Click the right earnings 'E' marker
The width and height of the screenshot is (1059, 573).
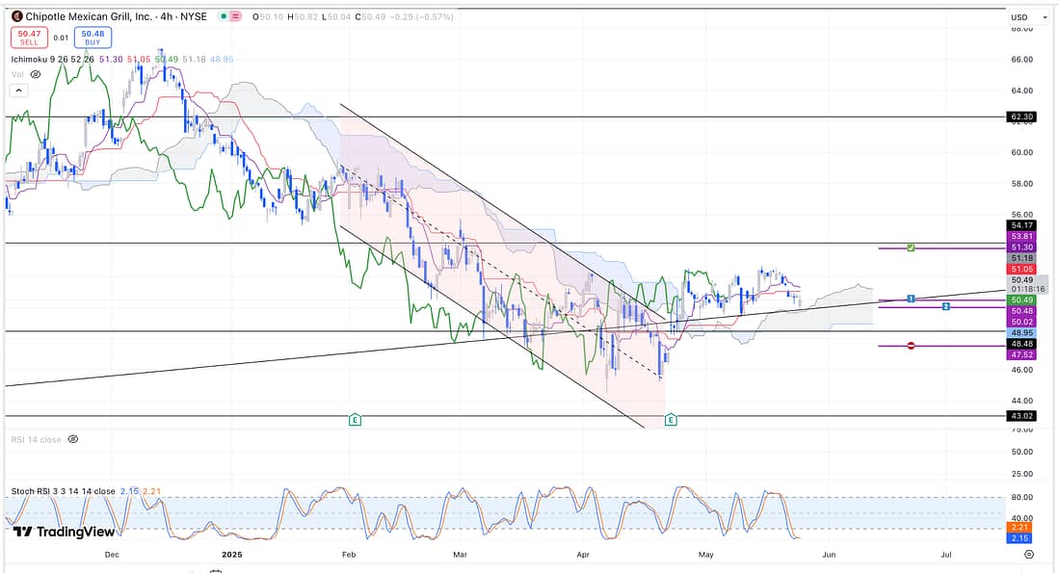click(671, 420)
